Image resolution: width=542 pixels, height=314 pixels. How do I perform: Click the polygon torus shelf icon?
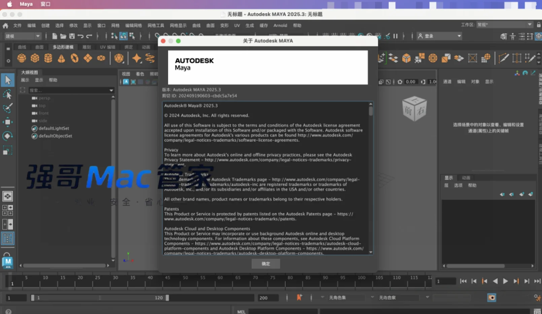pos(74,58)
